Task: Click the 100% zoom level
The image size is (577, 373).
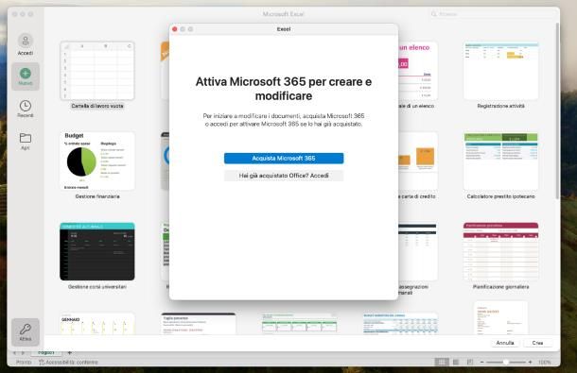Action: pyautogui.click(x=544, y=363)
